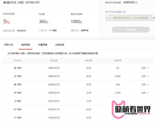Click the 1000元 minimum lending amount
Viewport: 155px width, 122px height.
tap(76, 22)
